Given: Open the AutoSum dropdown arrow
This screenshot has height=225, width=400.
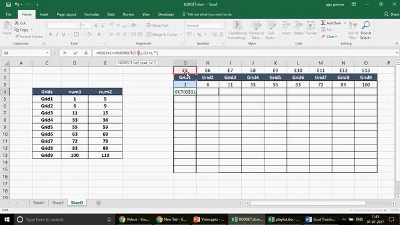Looking at the screenshot, I should [344, 23].
